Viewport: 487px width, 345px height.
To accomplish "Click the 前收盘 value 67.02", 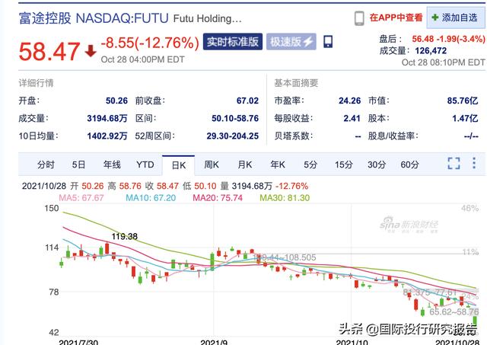I will [x=247, y=101].
